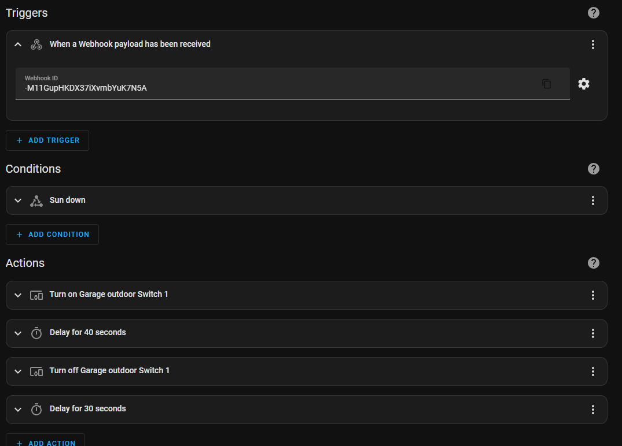Open options menu for Turn on Garage outdoor Switch 1
The width and height of the screenshot is (622, 446).
pos(592,295)
